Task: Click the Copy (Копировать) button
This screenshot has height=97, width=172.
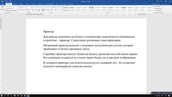Action: pos(9,8)
